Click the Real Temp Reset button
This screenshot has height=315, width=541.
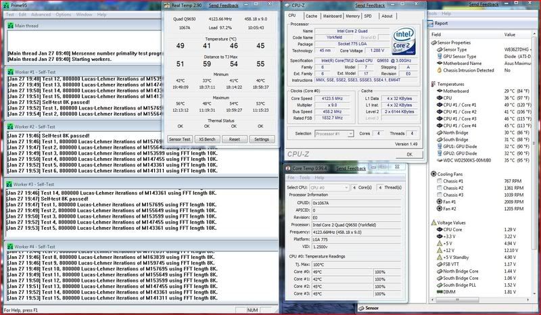click(234, 139)
